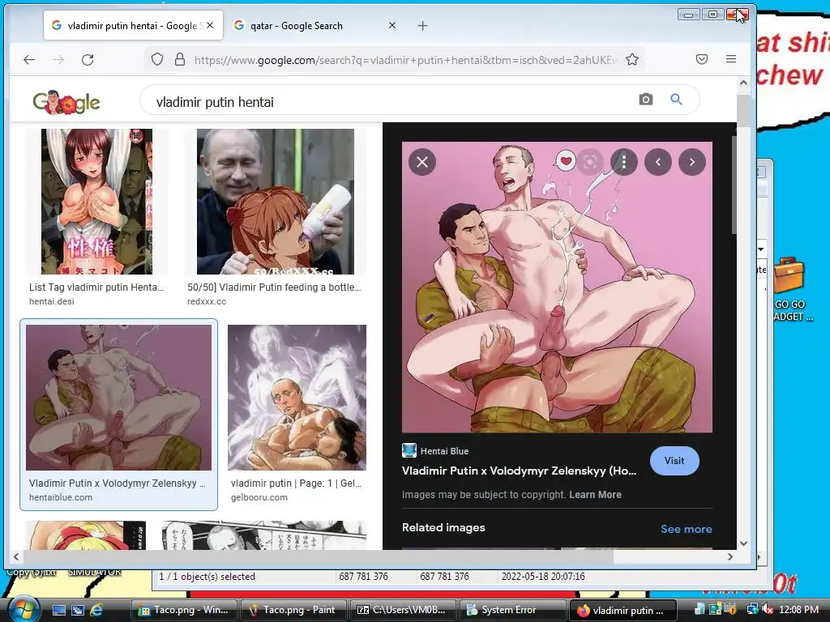Launch Internet Explorer from quick launch

(96, 610)
